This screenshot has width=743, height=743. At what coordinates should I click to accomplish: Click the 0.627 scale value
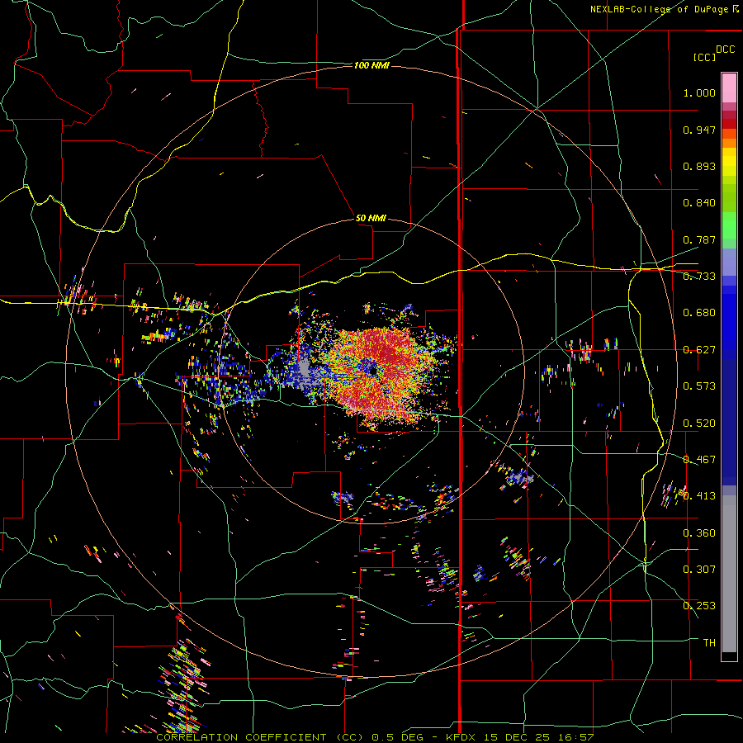click(x=699, y=350)
